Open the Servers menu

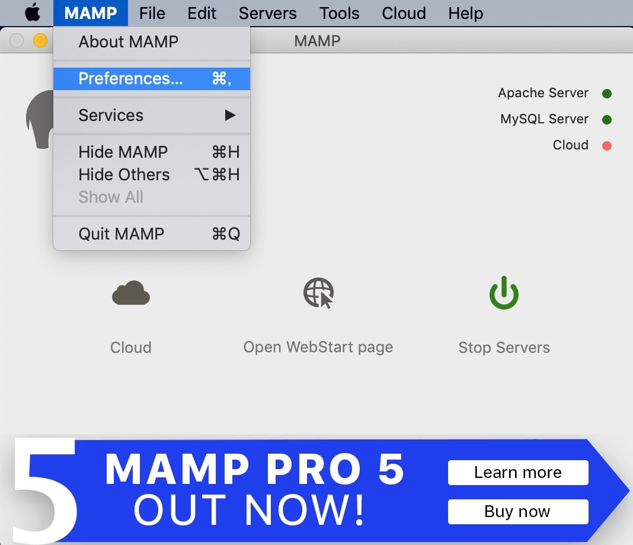[x=267, y=13]
